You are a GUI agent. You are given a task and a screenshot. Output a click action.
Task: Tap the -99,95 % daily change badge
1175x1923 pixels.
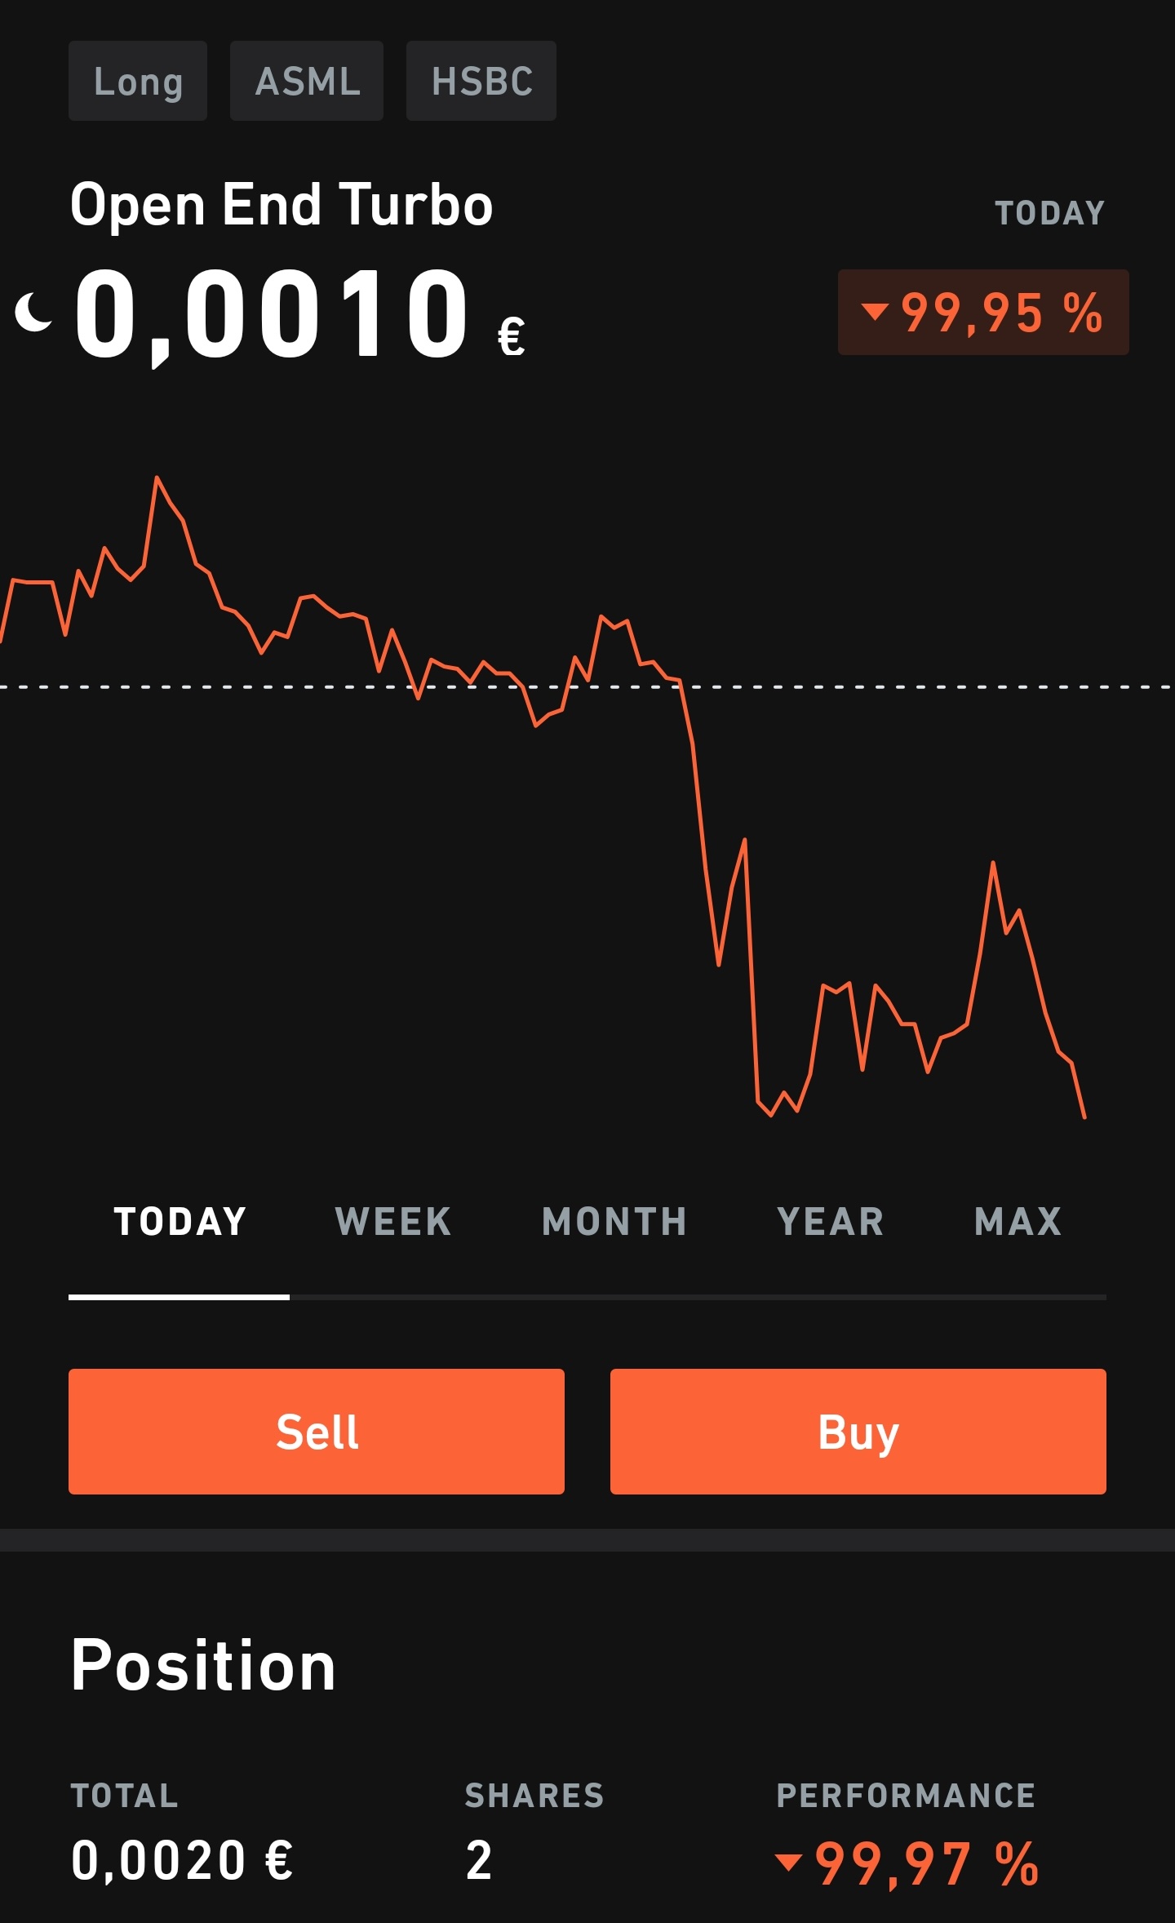tap(983, 313)
